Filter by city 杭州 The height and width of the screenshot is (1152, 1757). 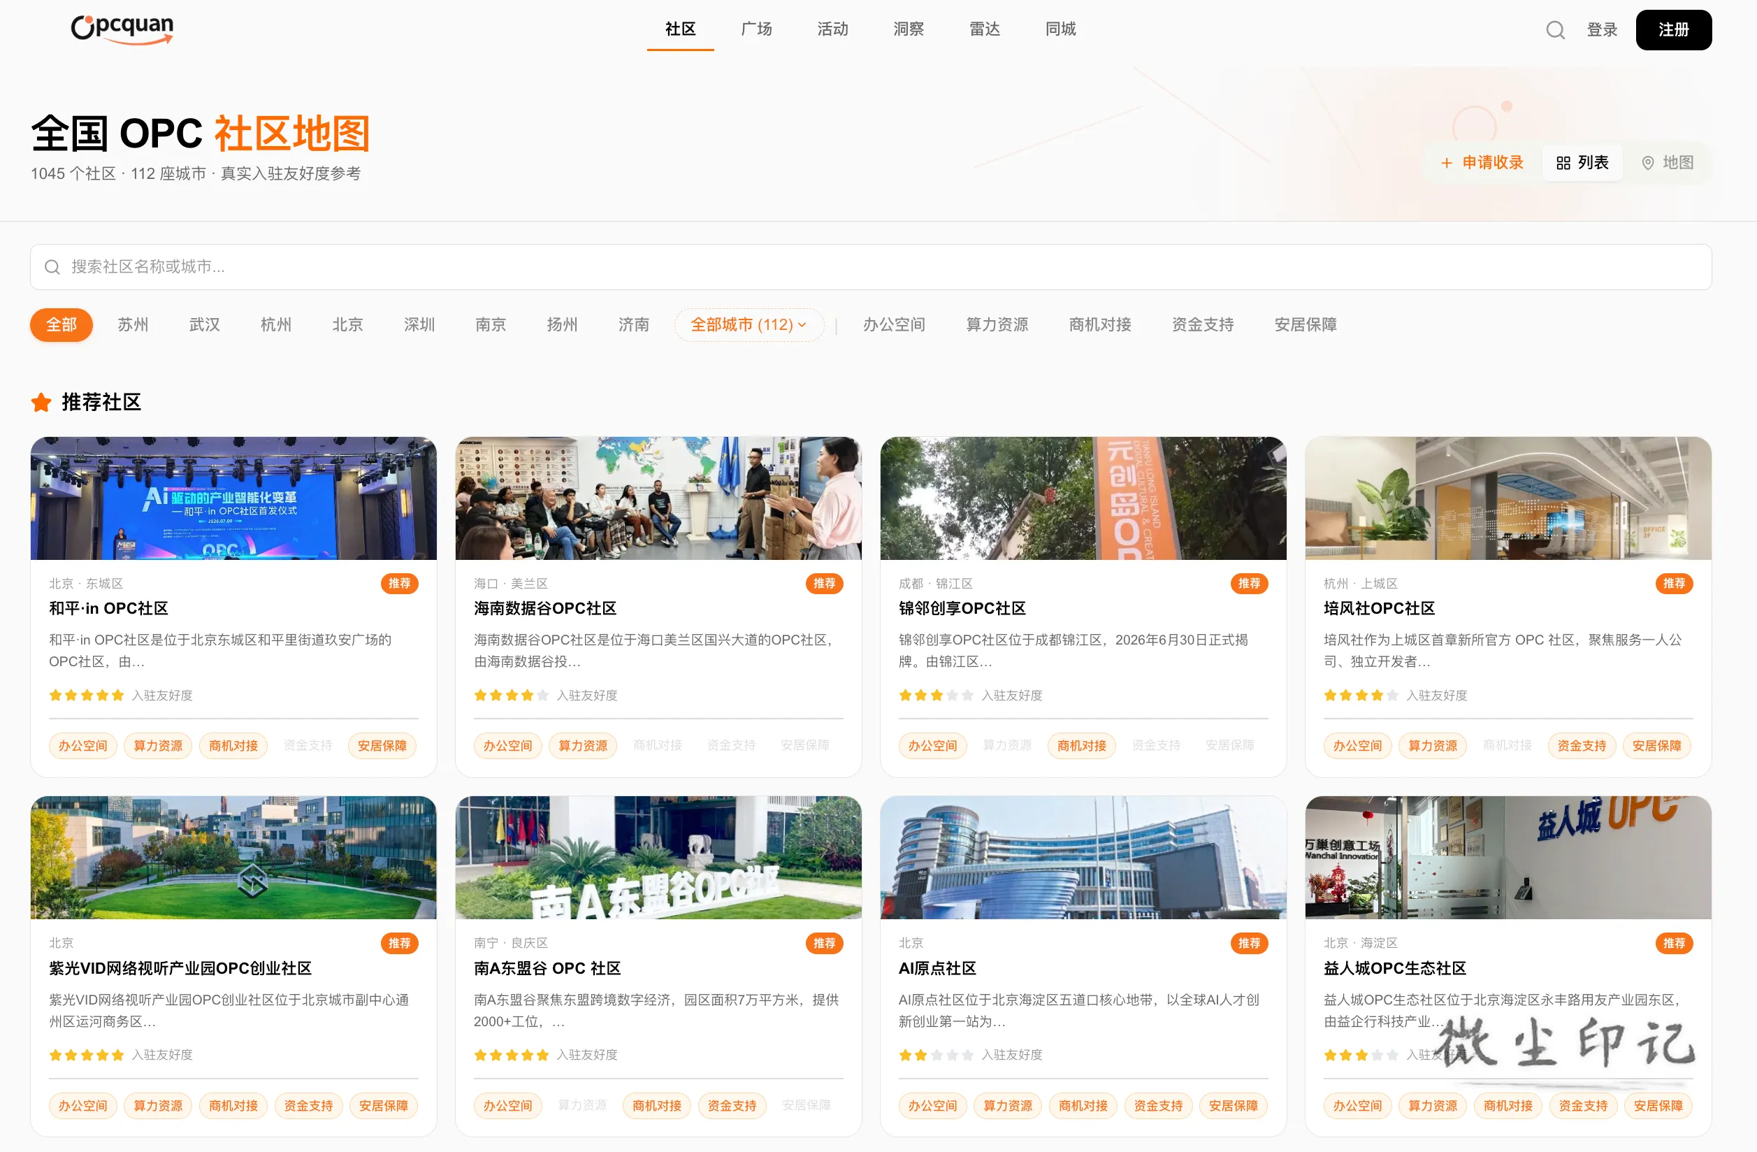click(x=276, y=324)
